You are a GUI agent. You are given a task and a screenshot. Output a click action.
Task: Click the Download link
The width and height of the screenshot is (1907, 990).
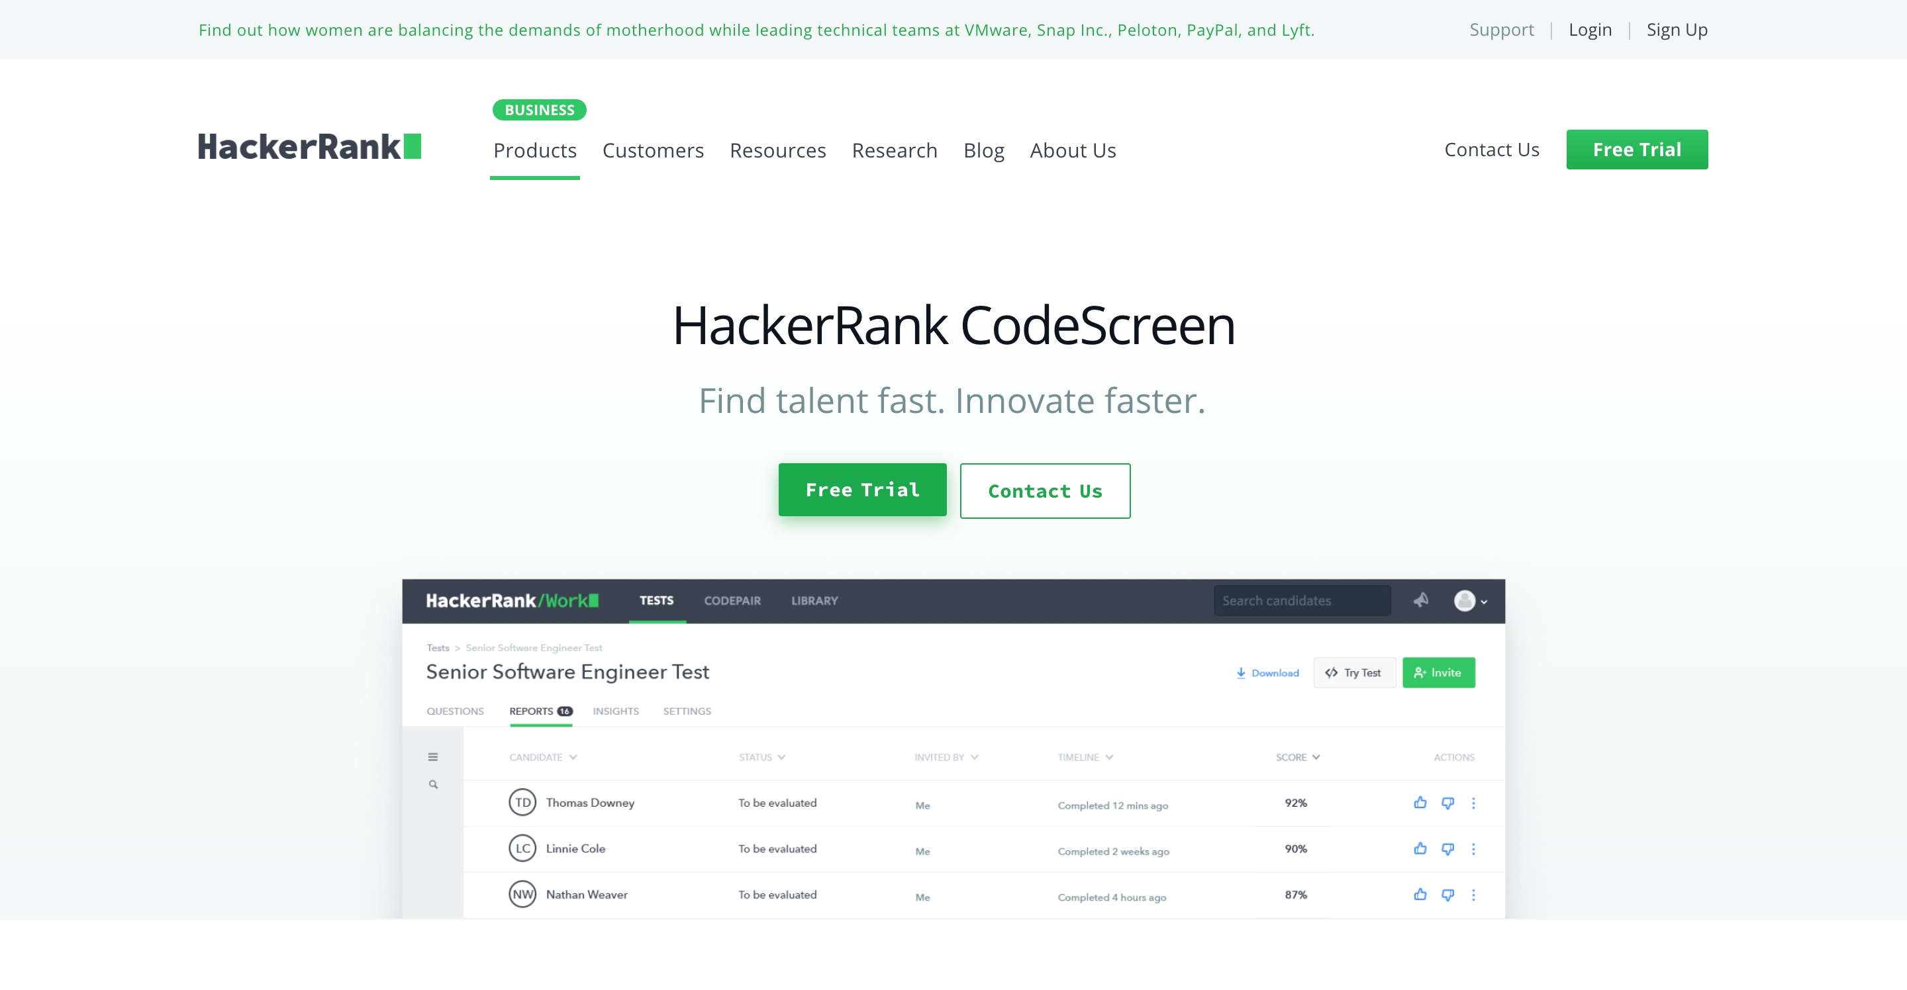click(x=1267, y=672)
